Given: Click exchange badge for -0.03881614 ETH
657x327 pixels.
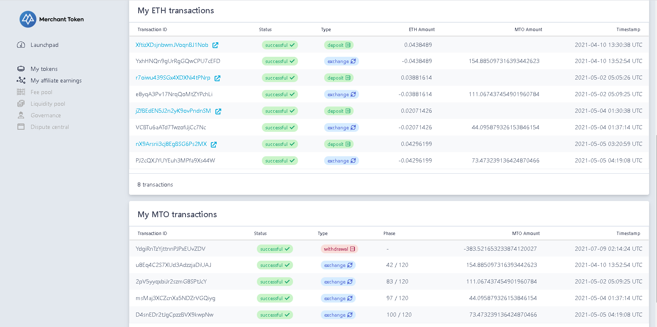Looking at the screenshot, I should tap(342, 94).
